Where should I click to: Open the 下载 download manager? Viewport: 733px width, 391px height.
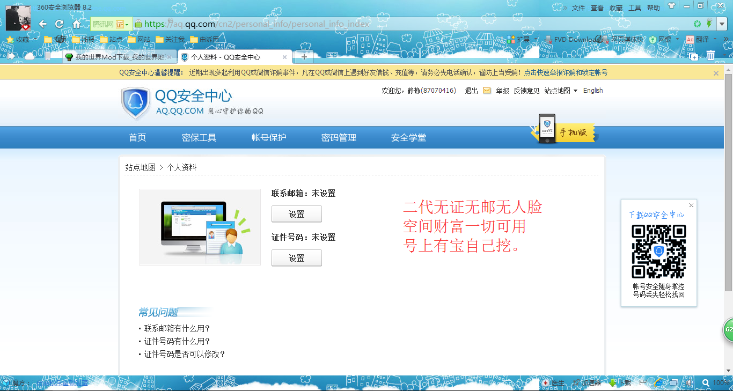click(x=620, y=383)
